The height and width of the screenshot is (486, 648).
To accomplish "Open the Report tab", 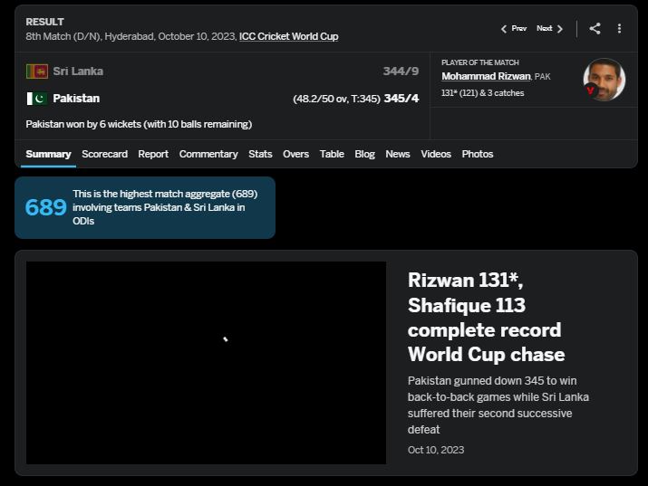I will (153, 154).
